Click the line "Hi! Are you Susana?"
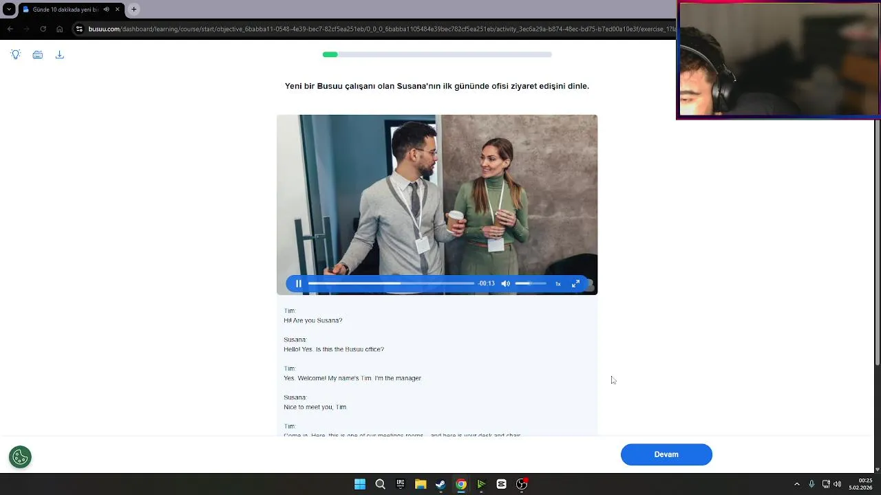This screenshot has width=881, height=495. click(313, 320)
